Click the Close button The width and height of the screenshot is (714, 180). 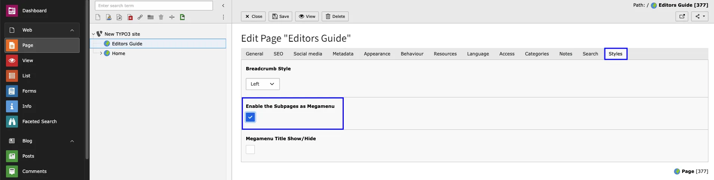254,16
